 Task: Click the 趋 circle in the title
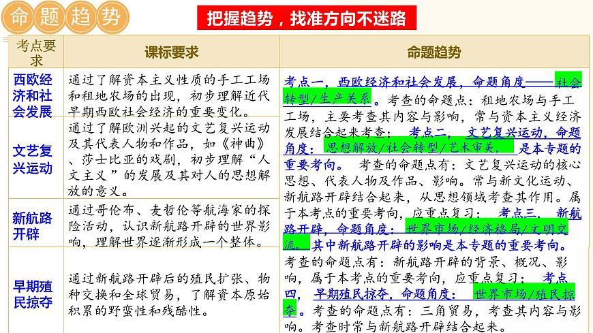click(80, 18)
